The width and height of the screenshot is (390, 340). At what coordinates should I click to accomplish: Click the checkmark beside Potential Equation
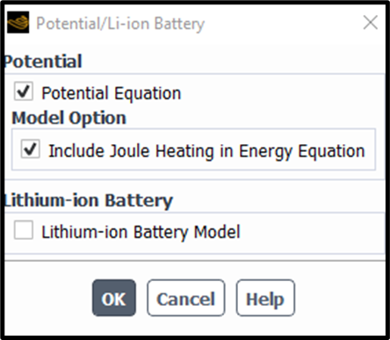click(24, 91)
